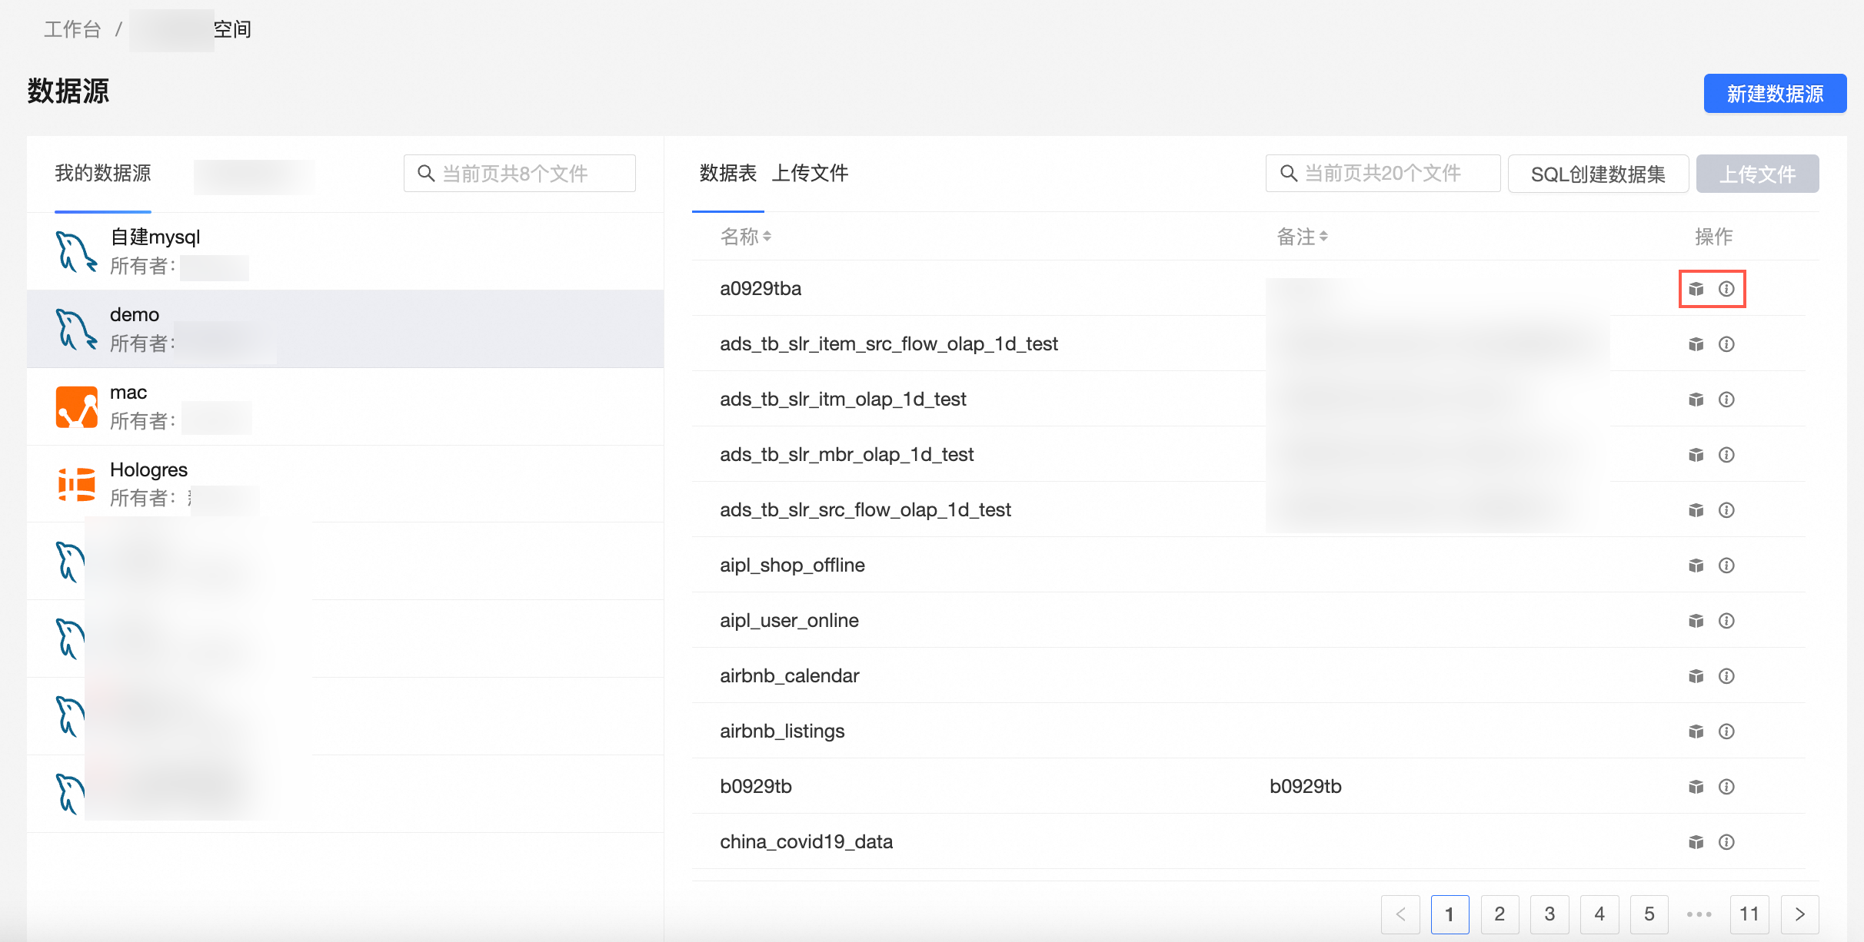This screenshot has height=942, width=1864.
Task: Sort table by 名称 column arrows
Action: (x=767, y=237)
